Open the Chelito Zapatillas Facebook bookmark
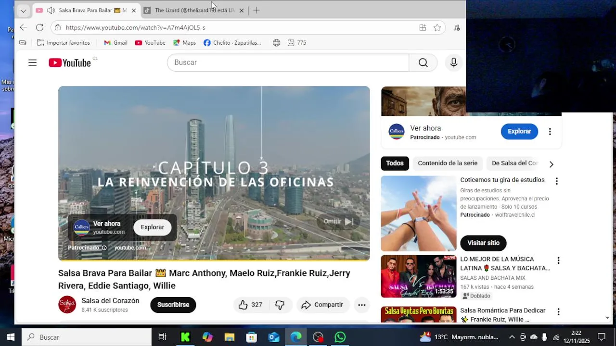 point(232,43)
